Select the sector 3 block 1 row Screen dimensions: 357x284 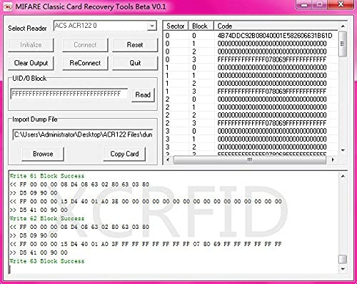tap(251, 139)
